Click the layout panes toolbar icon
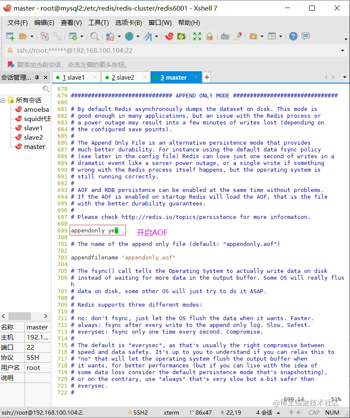Image resolution: width=350 pixels, height=418 pixels. point(272,36)
